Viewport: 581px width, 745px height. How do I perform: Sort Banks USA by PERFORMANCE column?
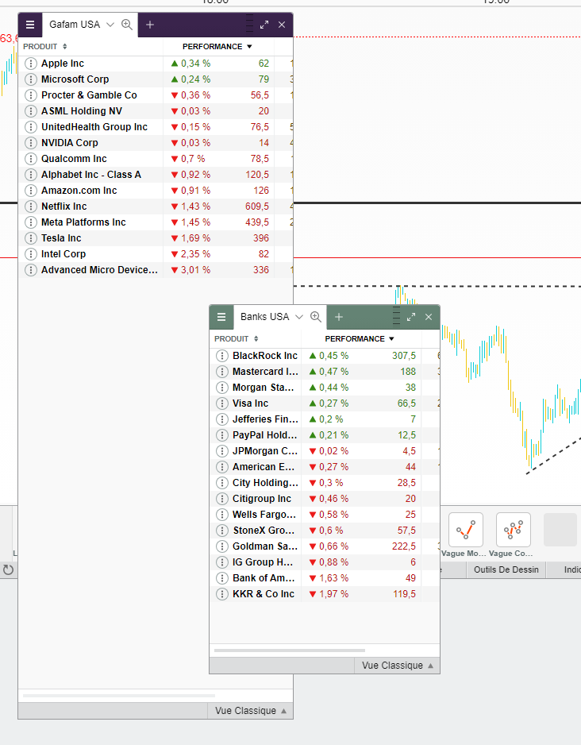360,339
